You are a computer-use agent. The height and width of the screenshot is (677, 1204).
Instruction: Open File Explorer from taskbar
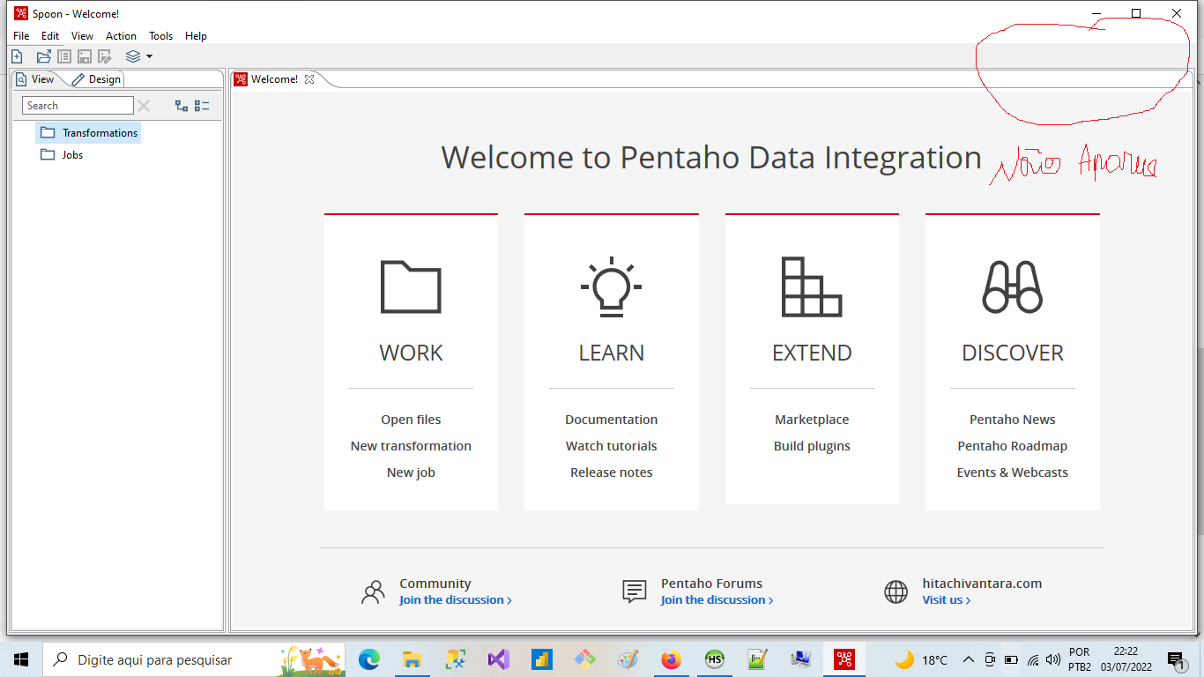pyautogui.click(x=412, y=659)
